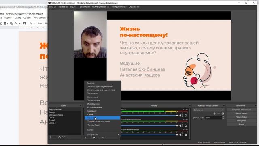The image size is (259, 146).
Task: Mute the video capture device audio
Action: (x=181, y=135)
